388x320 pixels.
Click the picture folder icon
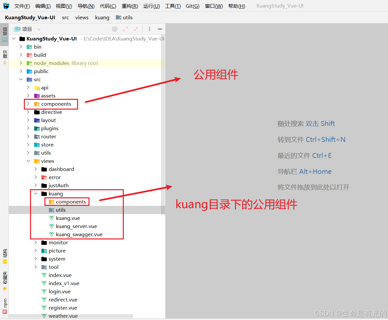point(44,251)
